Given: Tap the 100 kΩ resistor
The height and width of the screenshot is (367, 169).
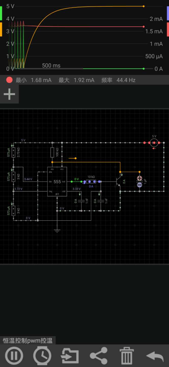Looking at the screenshot, I should coord(52,152).
